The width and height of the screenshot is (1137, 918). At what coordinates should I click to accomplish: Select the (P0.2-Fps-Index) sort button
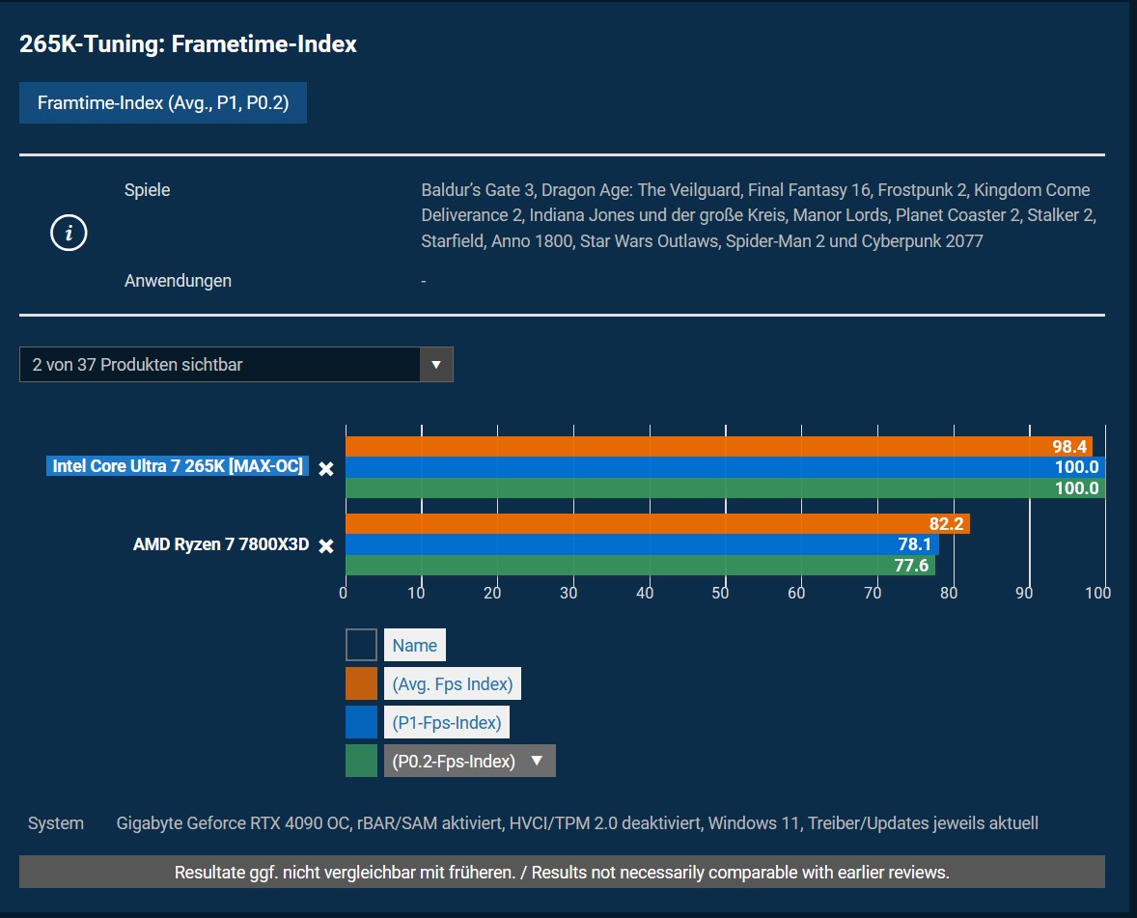pos(470,762)
